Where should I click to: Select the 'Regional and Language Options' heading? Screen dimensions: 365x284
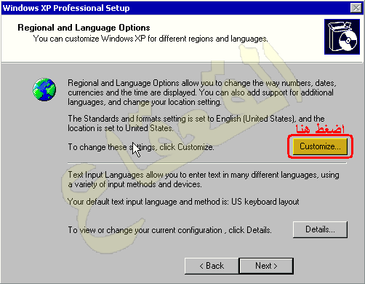(x=84, y=28)
